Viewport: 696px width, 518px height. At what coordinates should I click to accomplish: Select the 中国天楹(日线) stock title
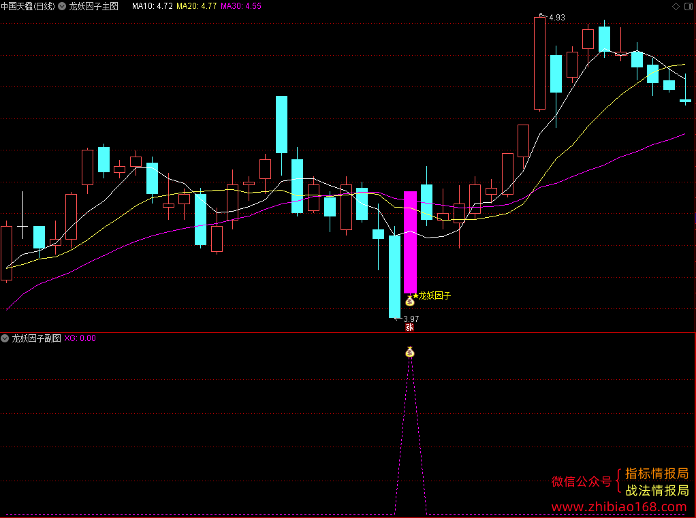pos(28,6)
